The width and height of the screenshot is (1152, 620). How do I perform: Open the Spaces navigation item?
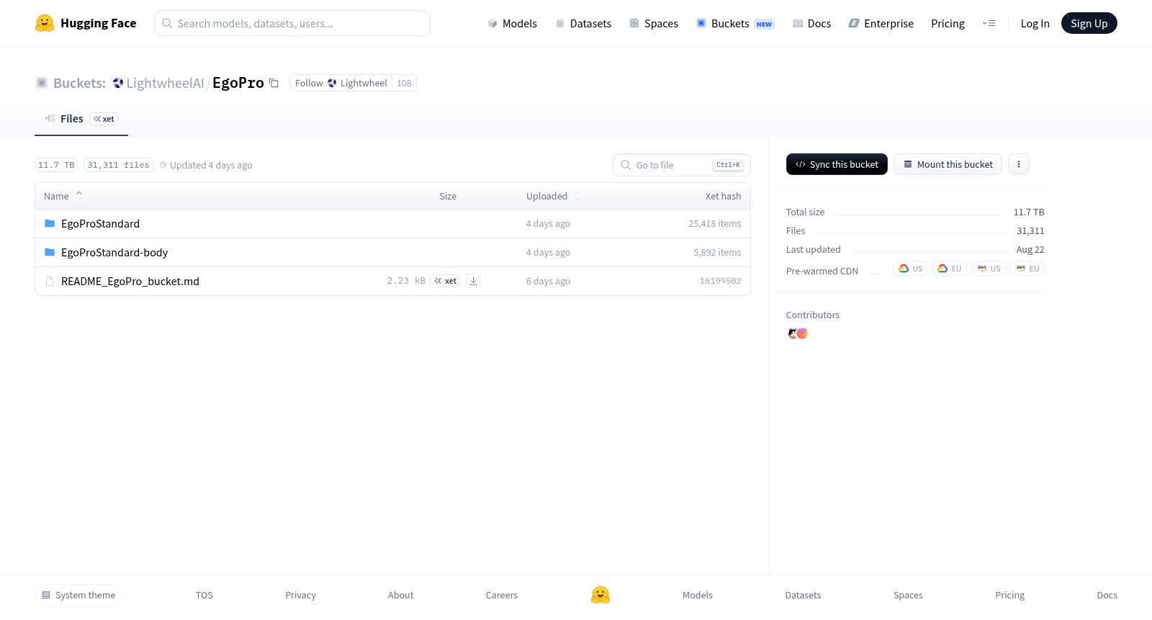coord(654,23)
